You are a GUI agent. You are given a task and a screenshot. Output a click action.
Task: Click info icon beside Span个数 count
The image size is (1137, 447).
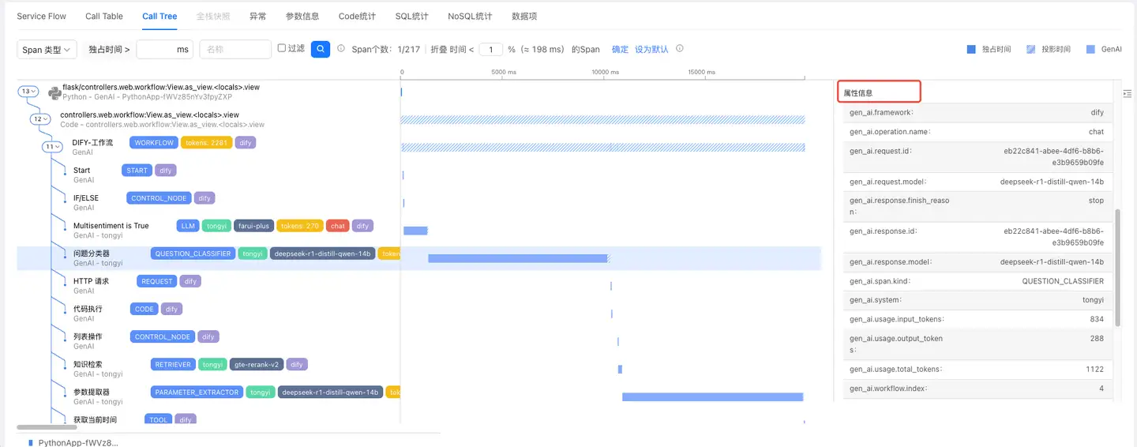(341, 49)
